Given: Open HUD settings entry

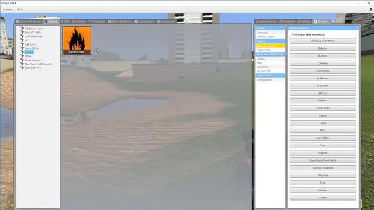Looking at the screenshot, I should (270, 62).
